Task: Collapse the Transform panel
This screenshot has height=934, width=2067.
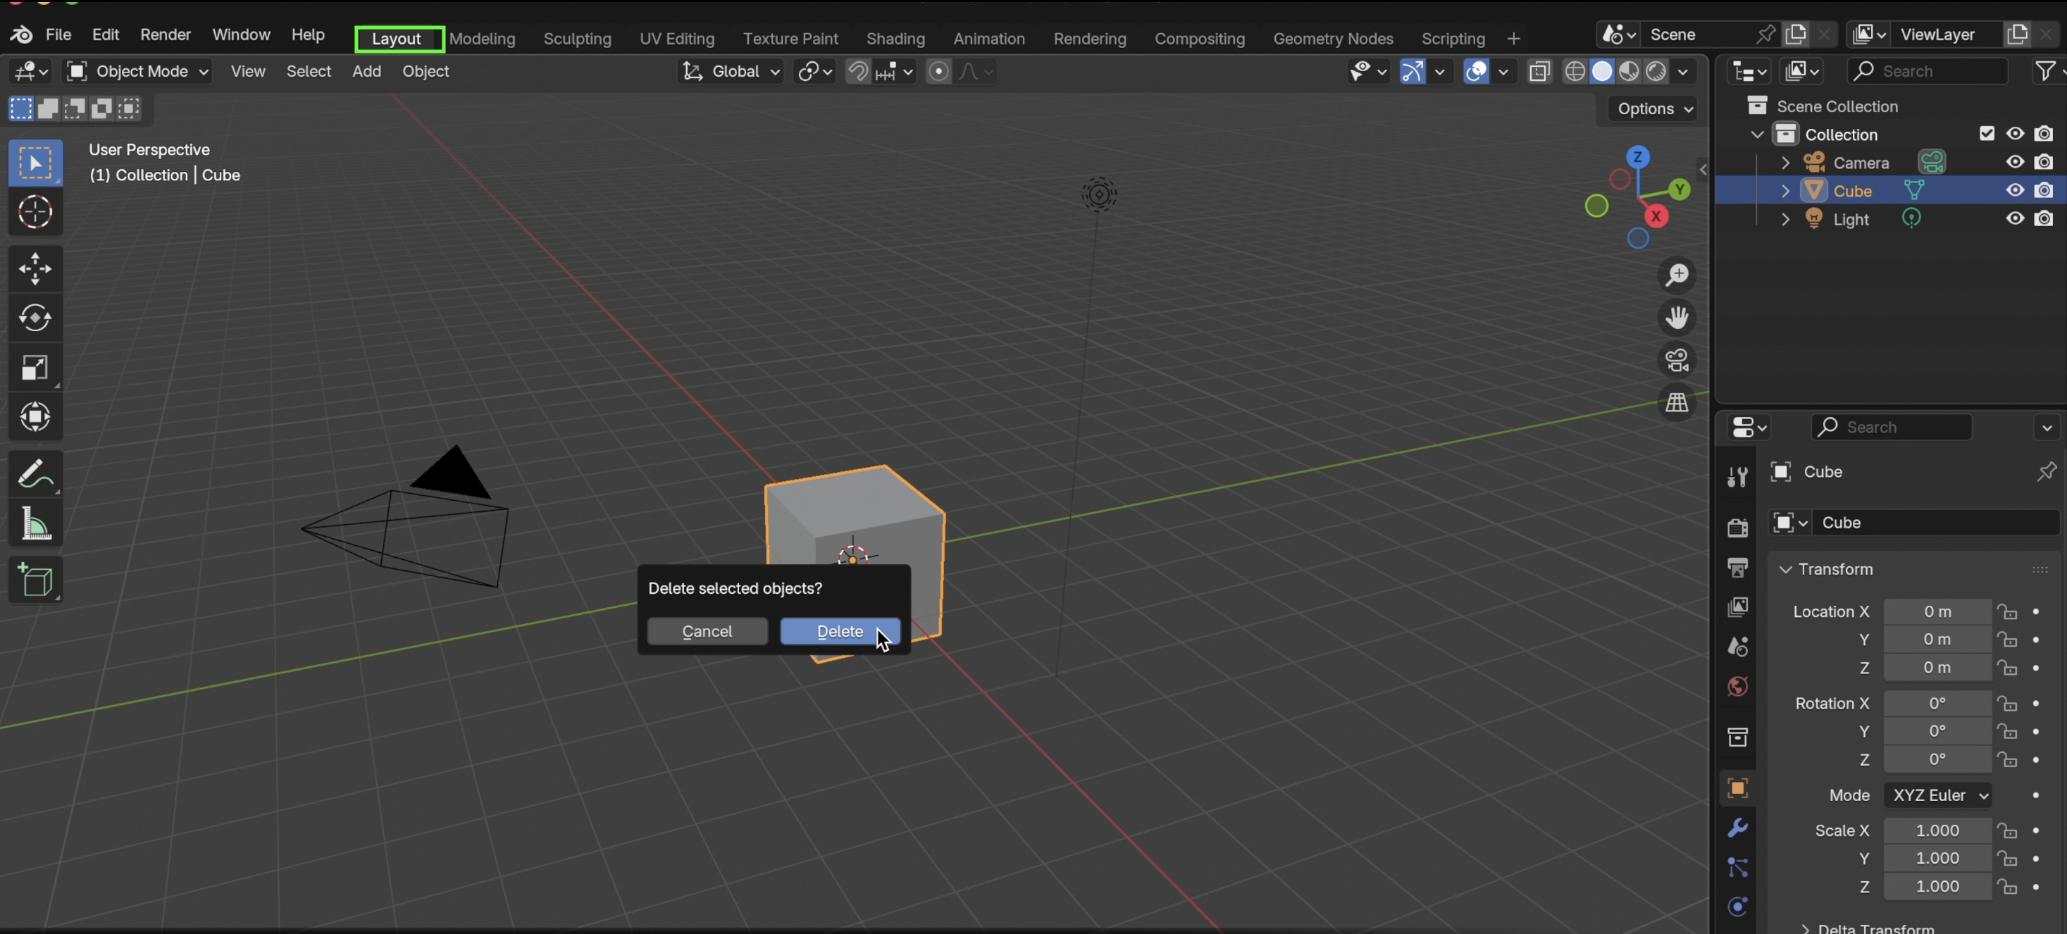Action: [1786, 569]
